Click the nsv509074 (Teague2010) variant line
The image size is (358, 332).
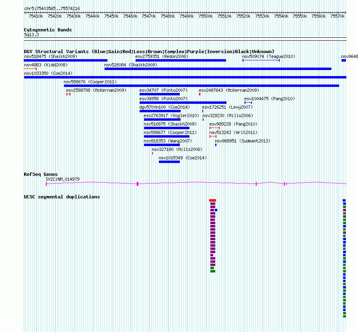(x=261, y=60)
